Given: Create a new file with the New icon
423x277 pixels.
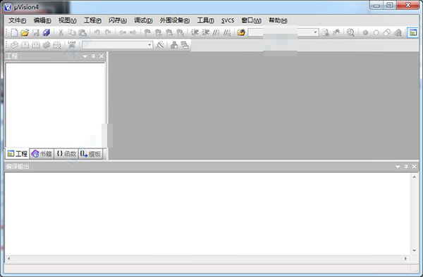Looking at the screenshot, I should point(14,32).
